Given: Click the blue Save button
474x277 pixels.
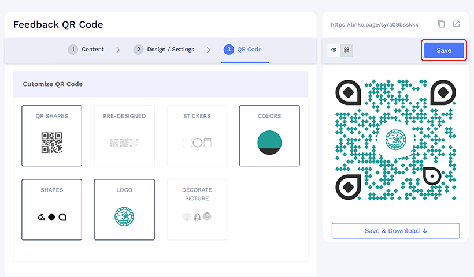Looking at the screenshot, I should pos(444,50).
